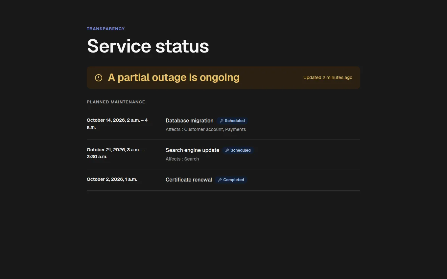Click the October 21, 2026 date entry
This screenshot has width=447, height=279.
point(115,153)
